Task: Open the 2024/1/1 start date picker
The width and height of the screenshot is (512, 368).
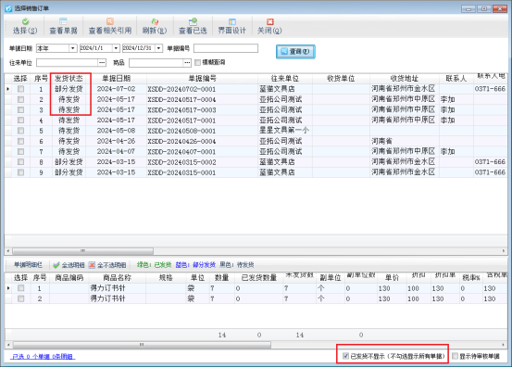Action: (x=116, y=48)
